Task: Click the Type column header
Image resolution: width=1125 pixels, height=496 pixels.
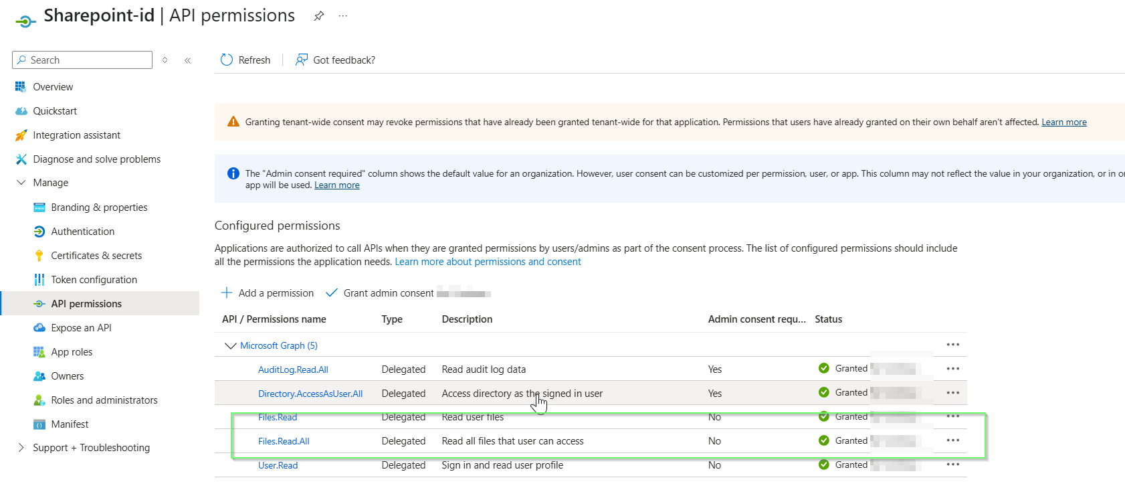Action: tap(392, 319)
